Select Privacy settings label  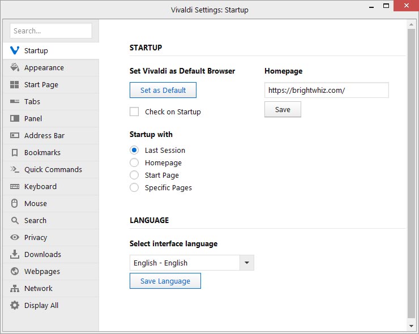[x=36, y=238]
